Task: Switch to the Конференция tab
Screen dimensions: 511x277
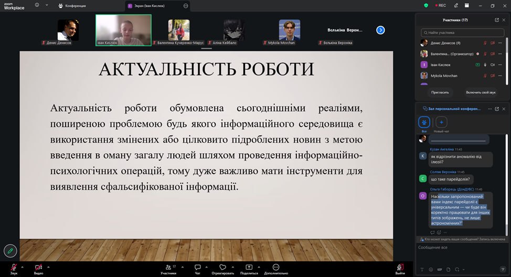Action: click(72, 5)
